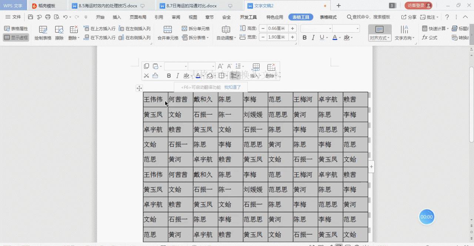
Task: Click table cell 王梅河 in first row
Action: pos(305,99)
